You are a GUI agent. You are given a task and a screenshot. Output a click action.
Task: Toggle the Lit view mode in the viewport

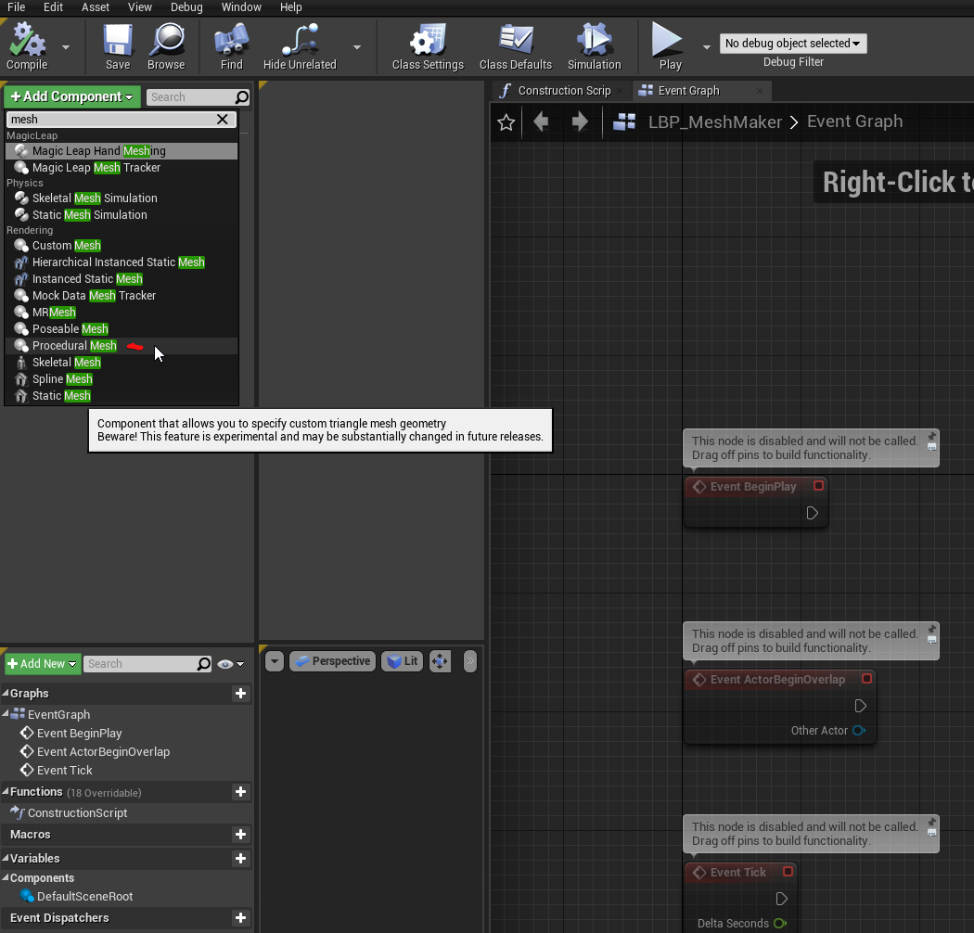click(x=402, y=660)
